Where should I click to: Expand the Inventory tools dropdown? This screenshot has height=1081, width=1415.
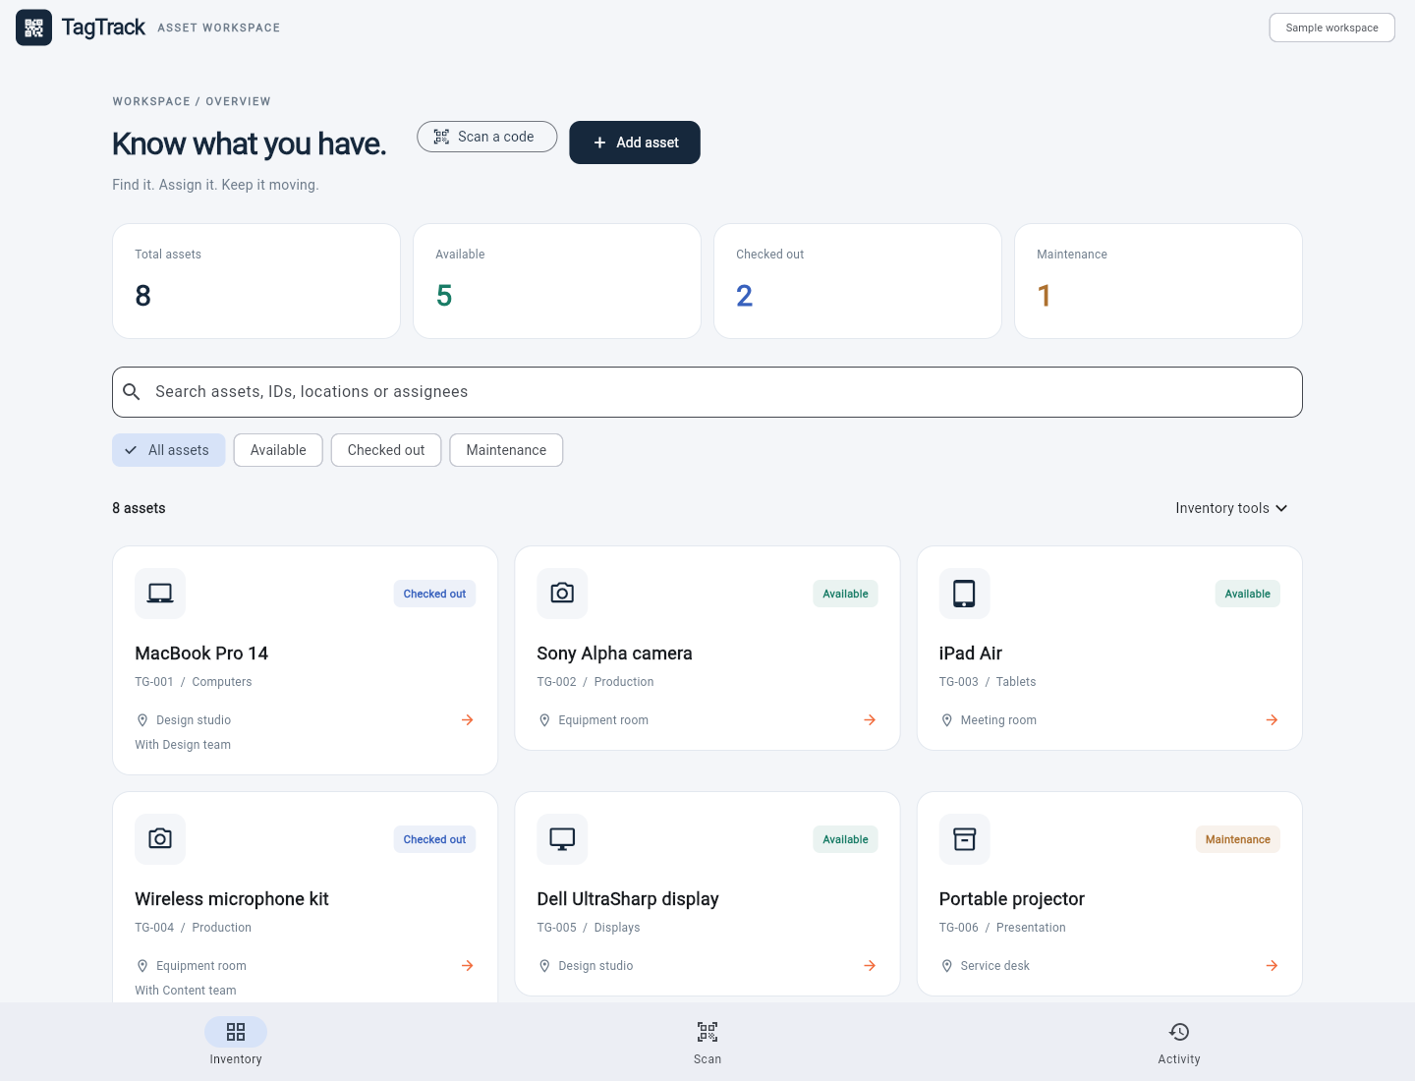coord(1231,508)
